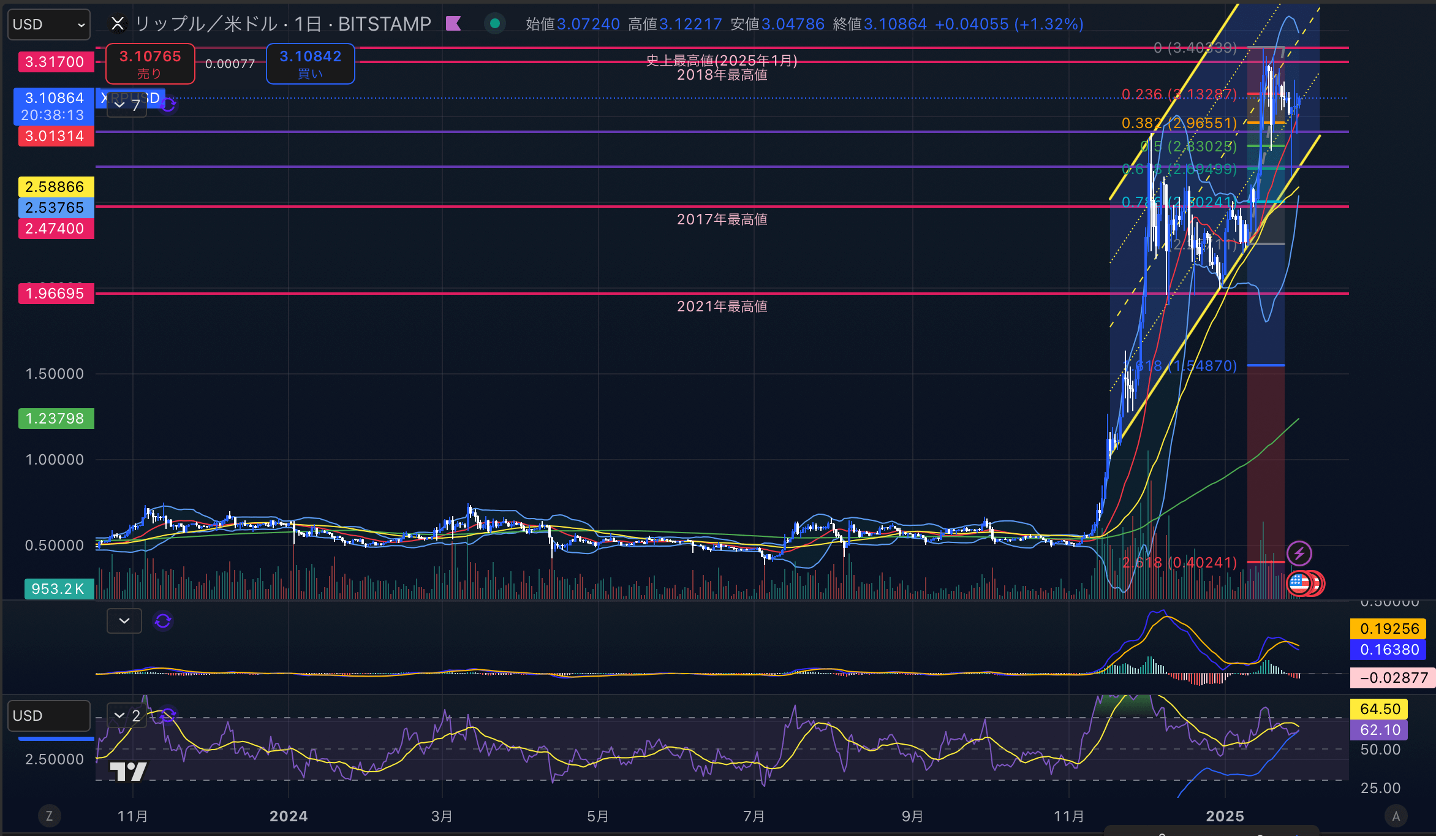
Task: Select the Fibonacci level 0.236 (3.13287)
Action: coord(1179,94)
